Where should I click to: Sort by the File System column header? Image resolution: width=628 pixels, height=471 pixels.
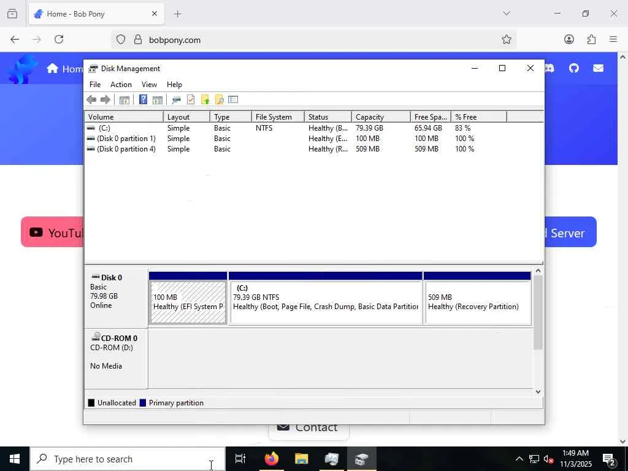pos(278,117)
